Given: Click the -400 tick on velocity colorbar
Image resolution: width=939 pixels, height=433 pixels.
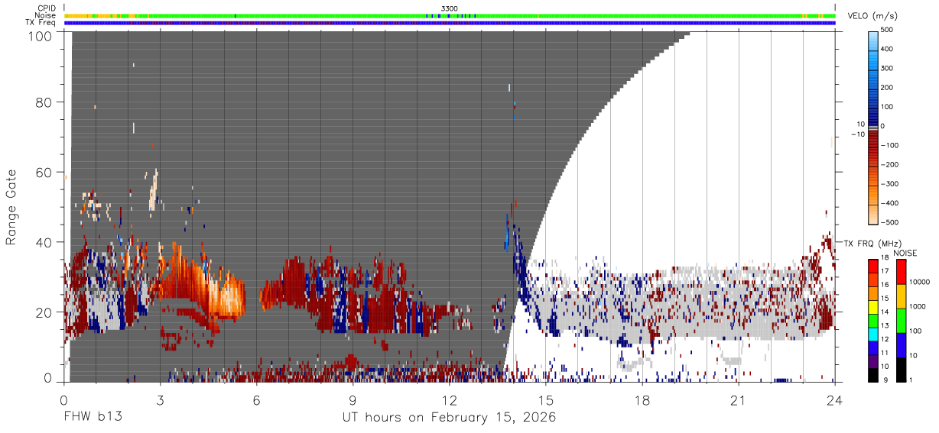Looking at the screenshot, I should 889,203.
